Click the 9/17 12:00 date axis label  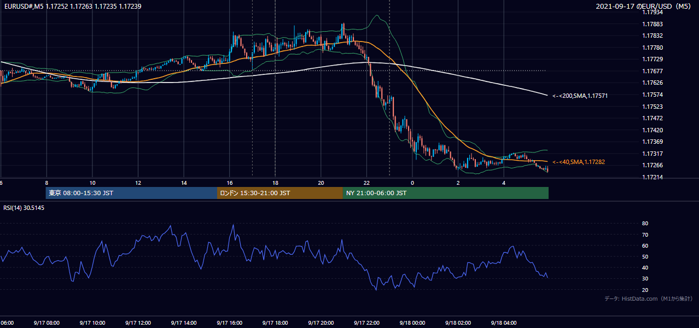tap(138, 323)
